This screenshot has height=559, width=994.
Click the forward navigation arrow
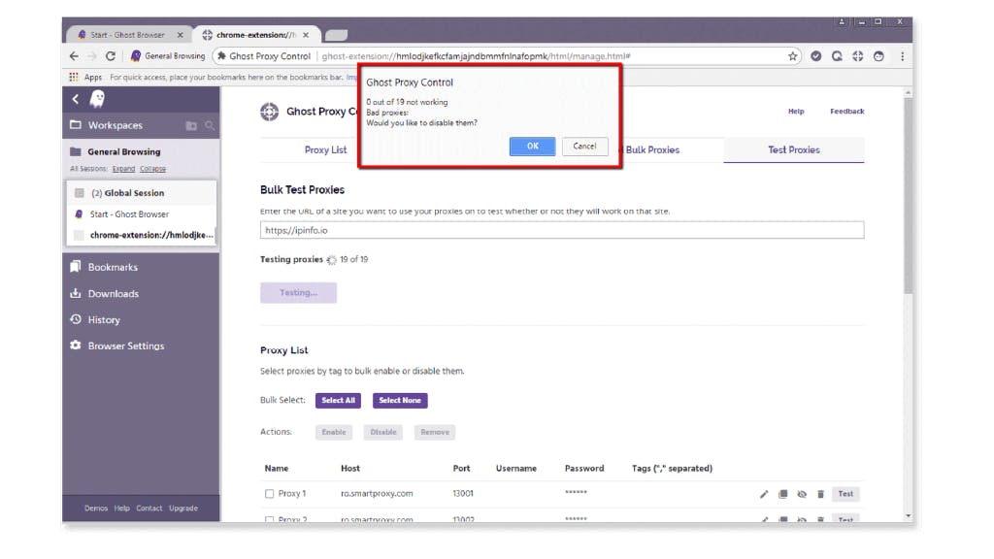(x=92, y=56)
